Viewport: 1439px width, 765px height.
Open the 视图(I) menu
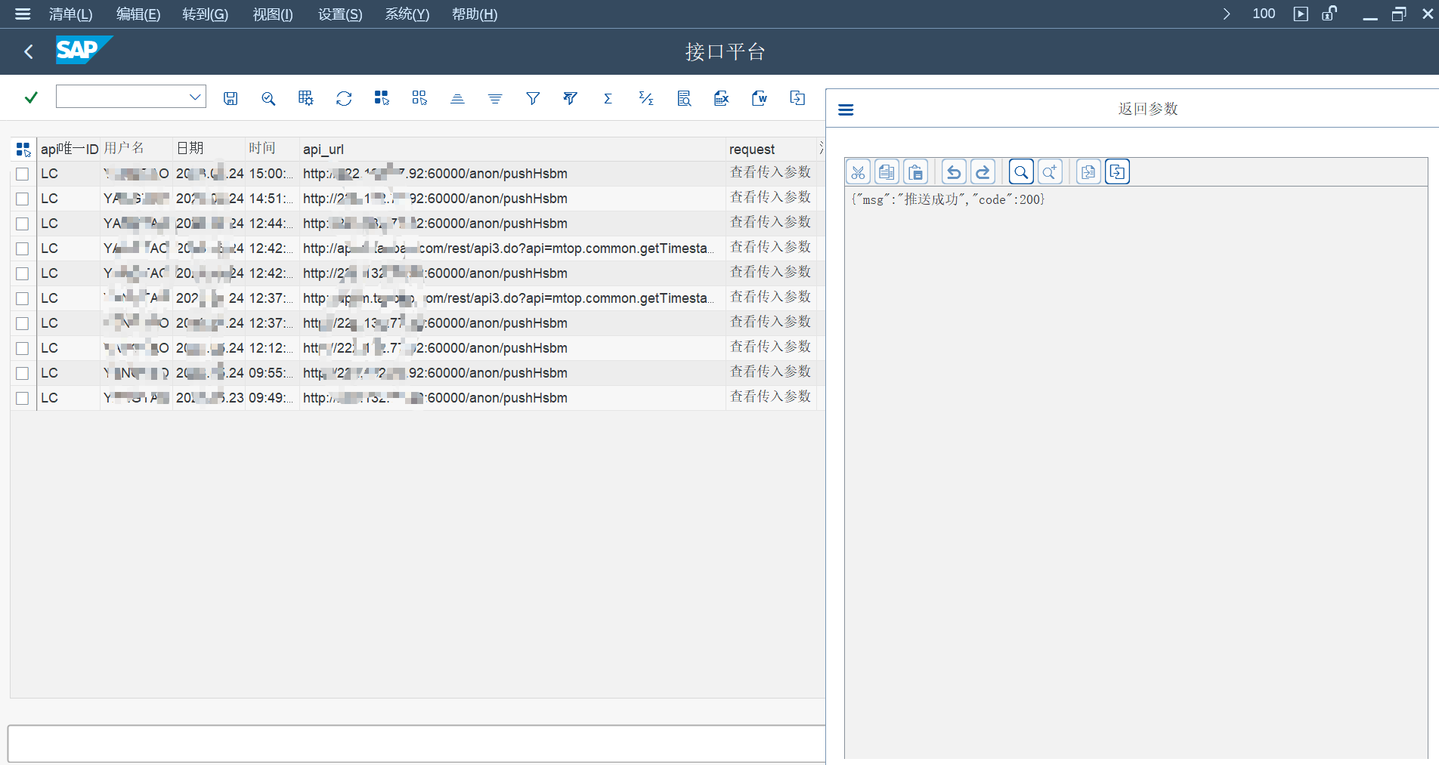click(273, 14)
